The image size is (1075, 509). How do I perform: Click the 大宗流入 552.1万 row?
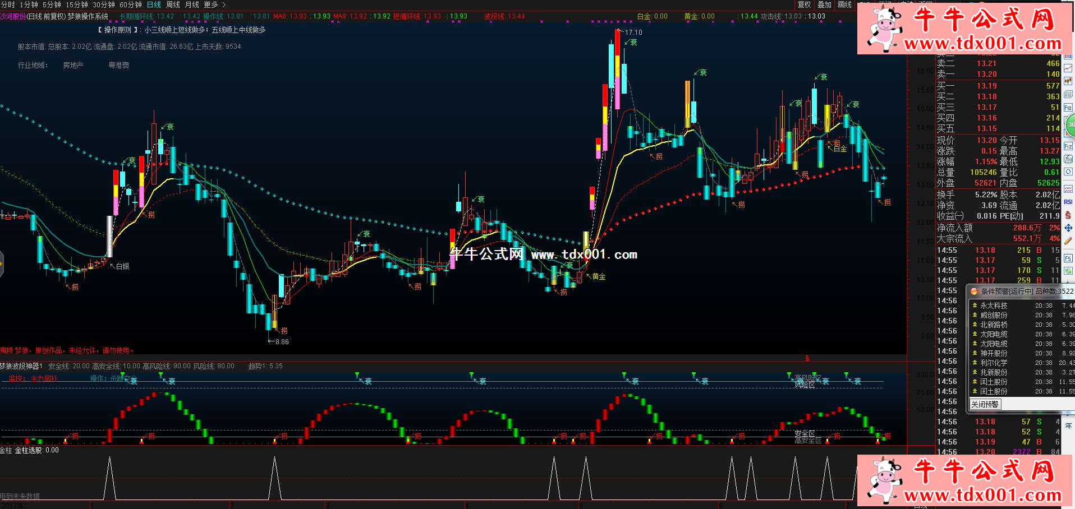click(x=998, y=238)
